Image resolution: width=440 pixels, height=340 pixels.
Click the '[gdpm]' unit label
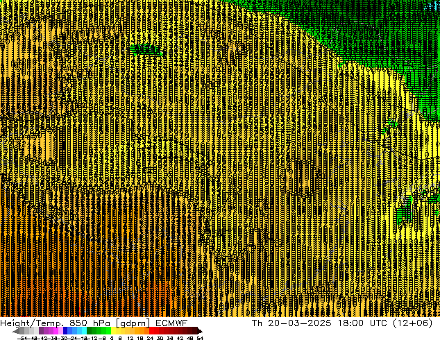pos(132,323)
